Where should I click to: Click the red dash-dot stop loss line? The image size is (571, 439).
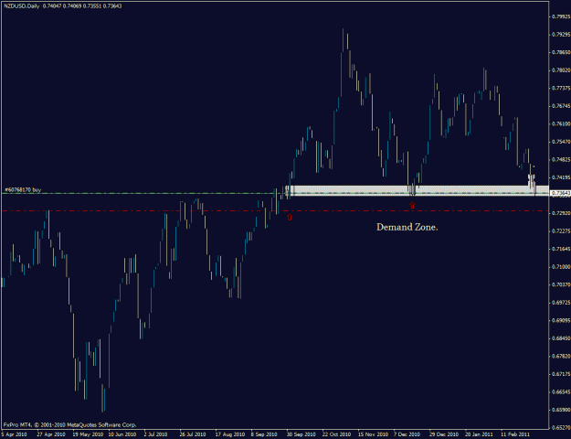[x=275, y=210]
